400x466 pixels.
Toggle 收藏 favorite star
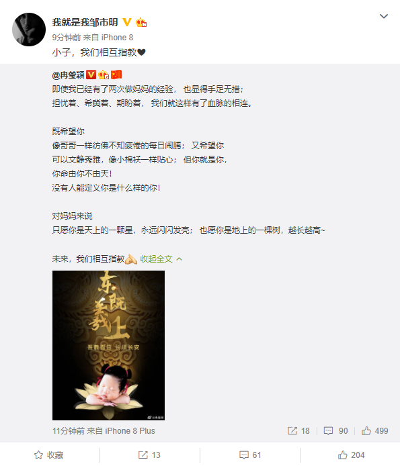pos(49,455)
